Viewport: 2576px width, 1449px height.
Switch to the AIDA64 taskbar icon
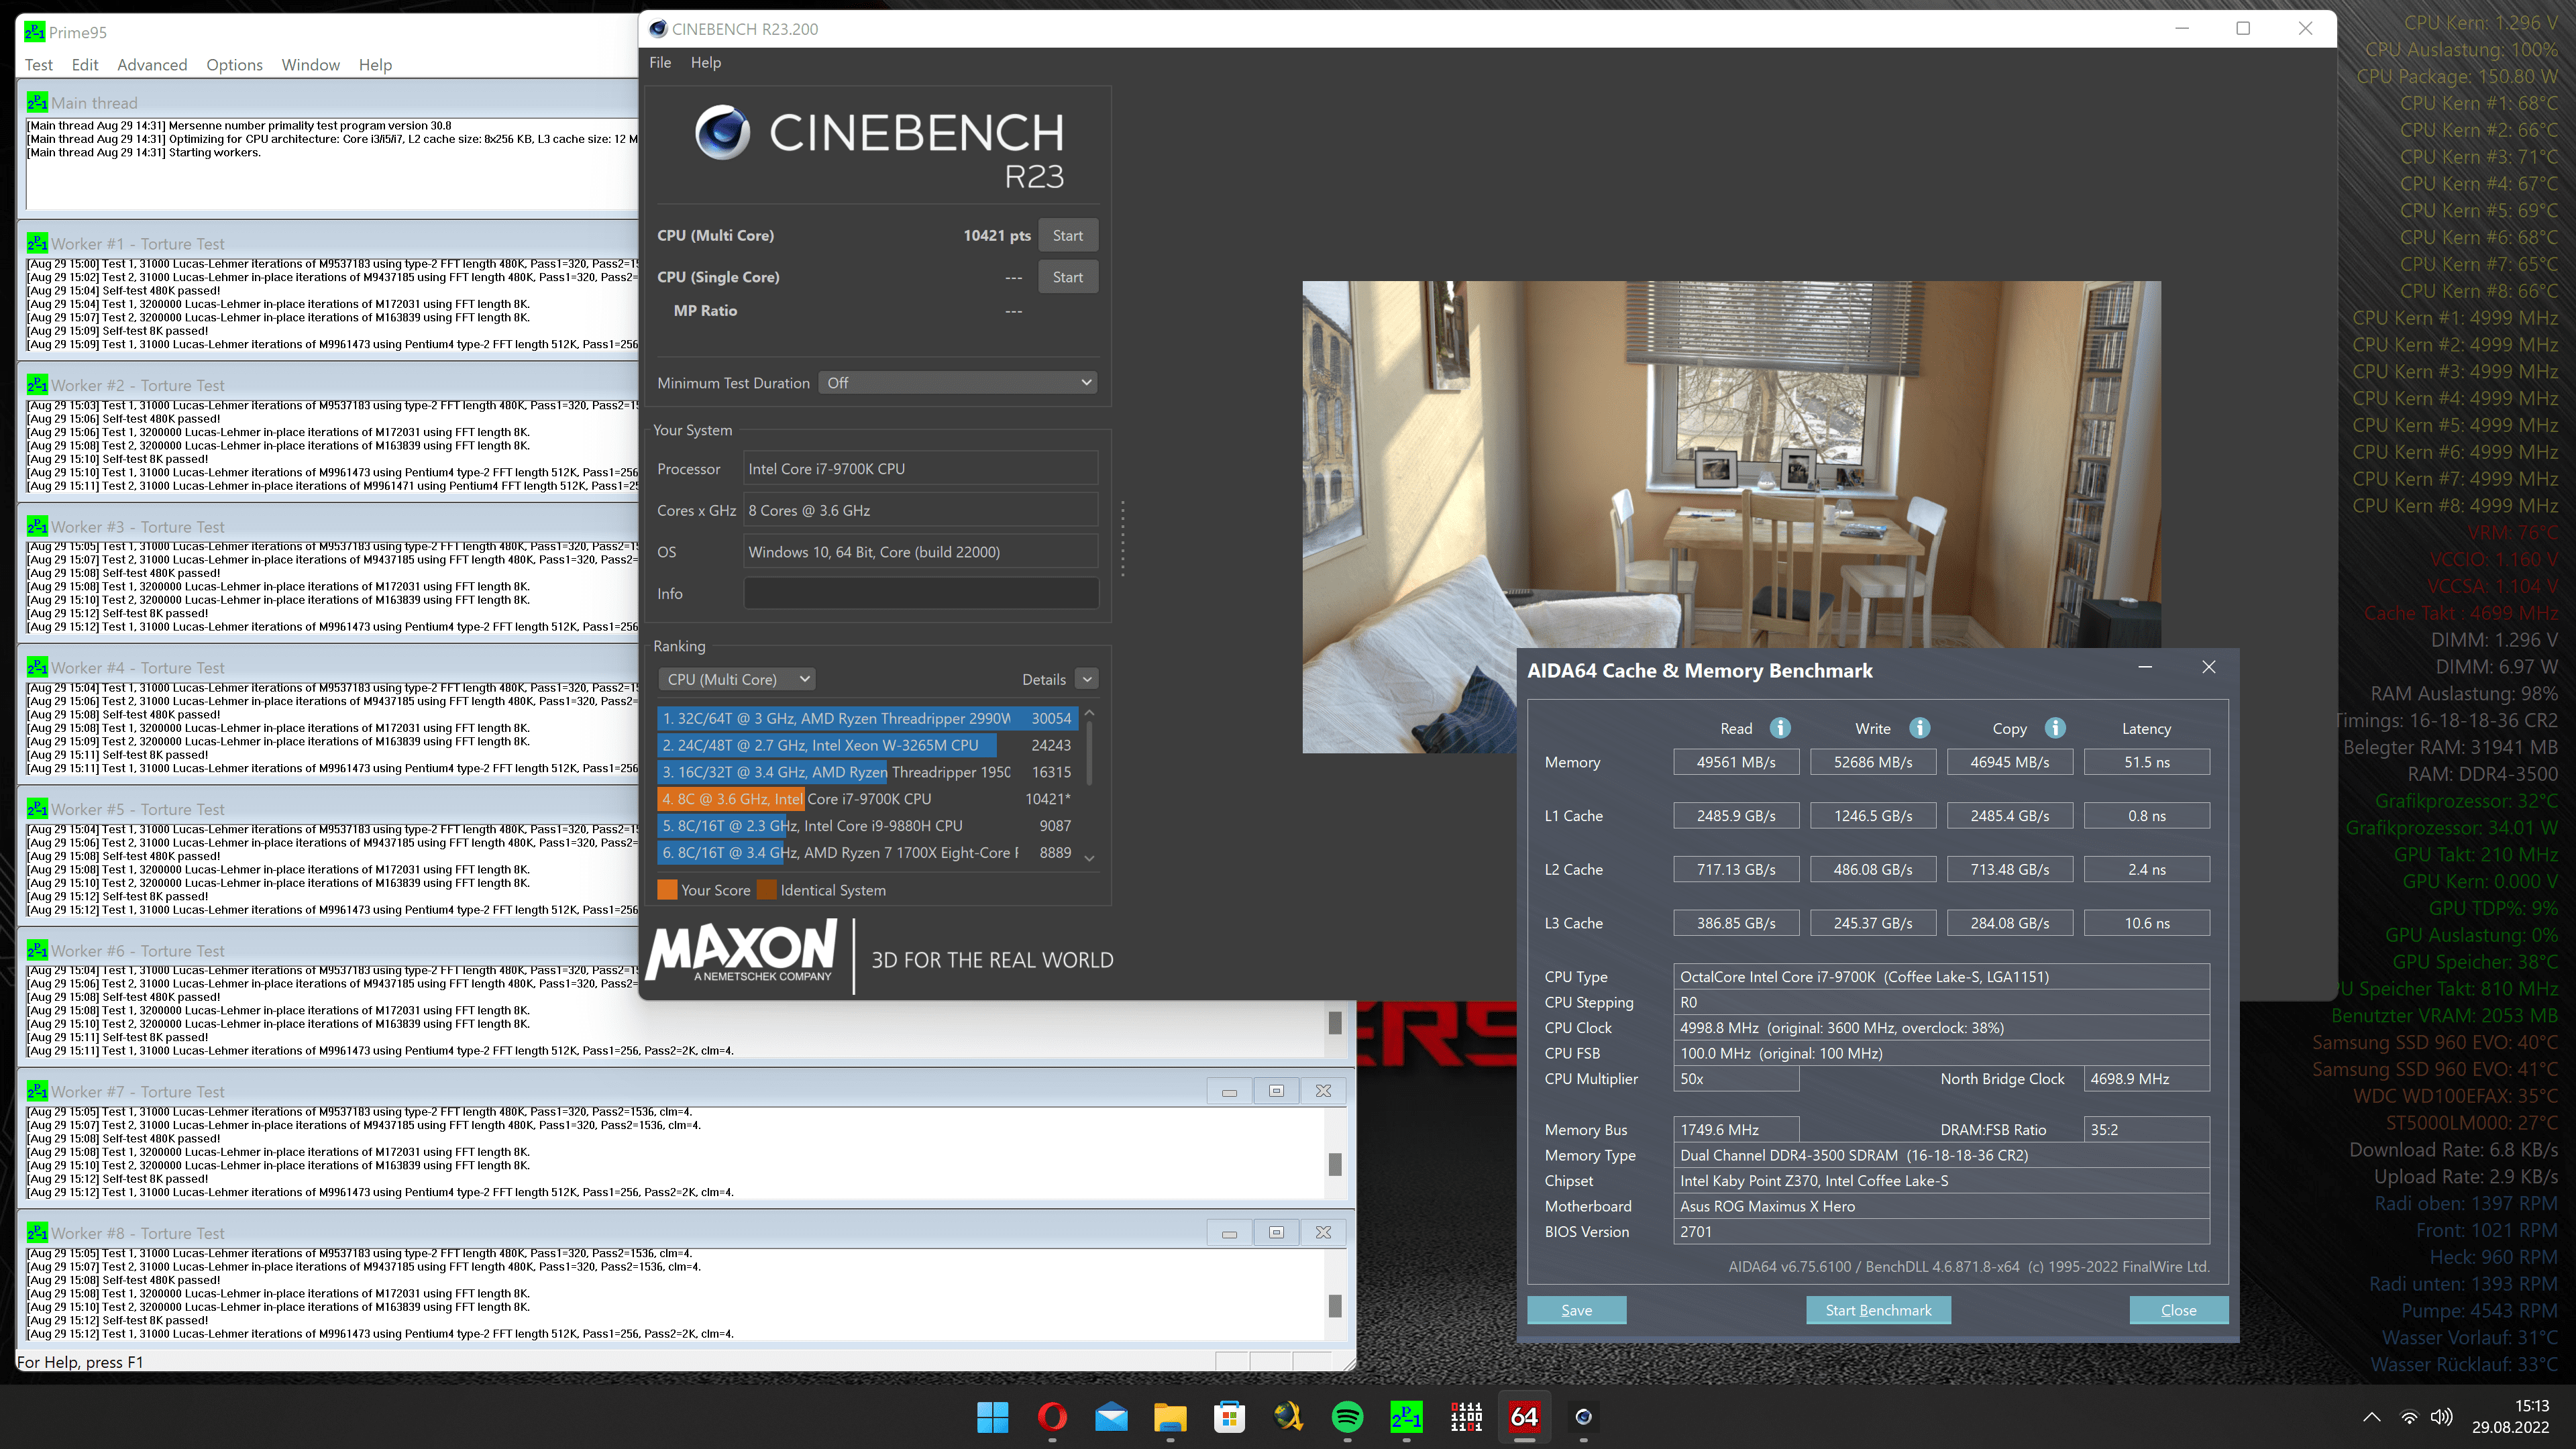click(x=1524, y=1417)
